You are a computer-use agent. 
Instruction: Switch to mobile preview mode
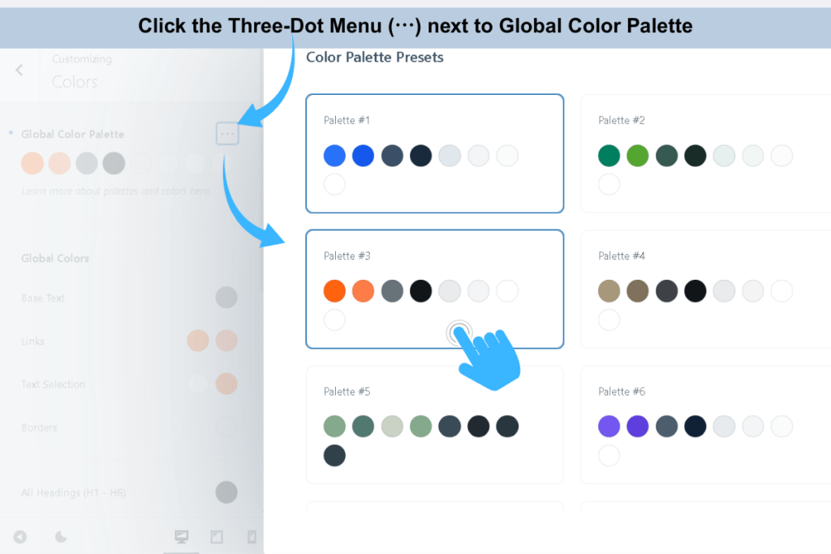point(251,536)
